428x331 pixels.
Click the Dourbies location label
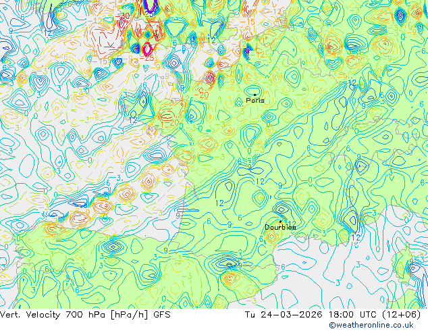280,227
